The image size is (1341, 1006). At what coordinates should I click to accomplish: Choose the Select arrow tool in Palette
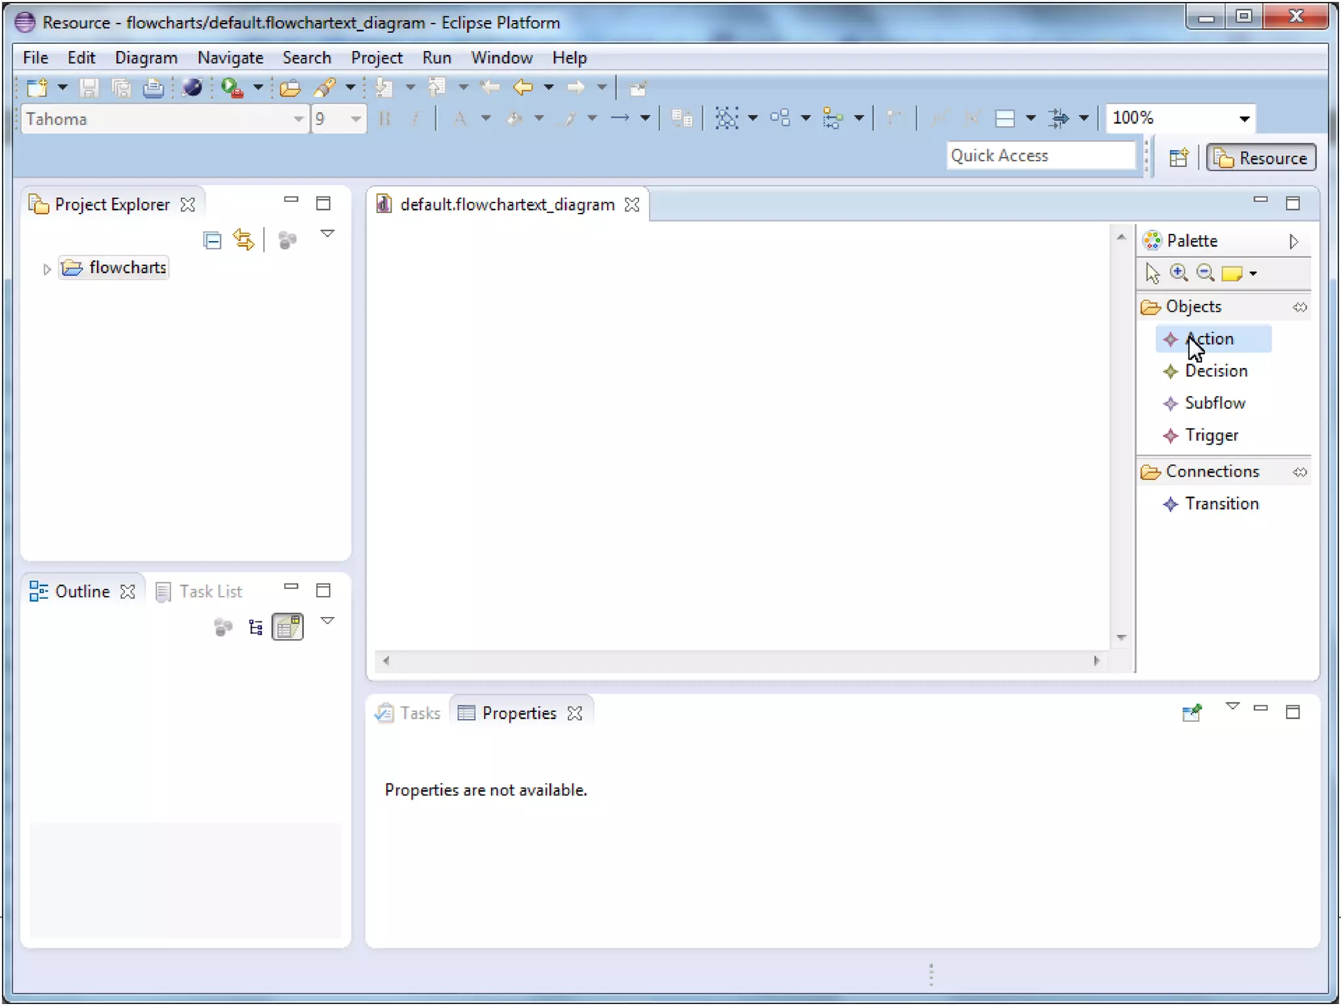(x=1152, y=273)
